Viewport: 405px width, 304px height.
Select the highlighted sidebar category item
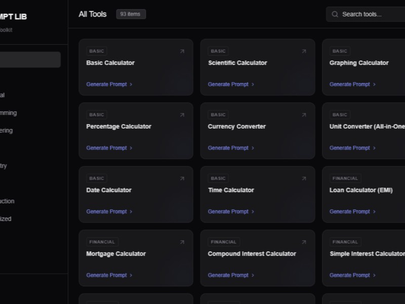click(29, 60)
